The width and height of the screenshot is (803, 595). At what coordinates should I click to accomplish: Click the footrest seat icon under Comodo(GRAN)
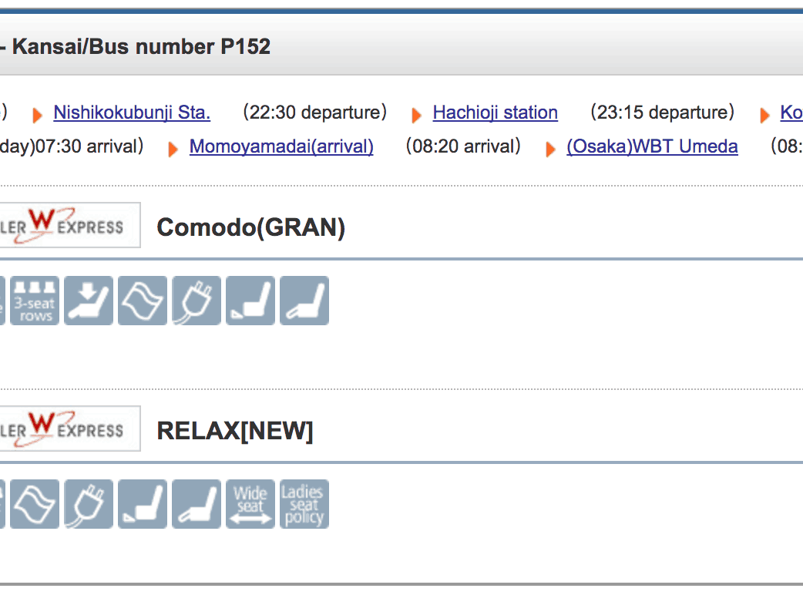click(x=250, y=301)
